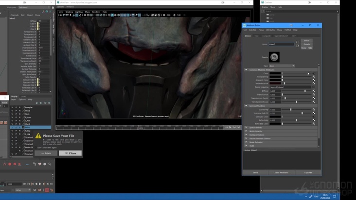Viewport: 356px width, 200px height.
Task: Click the heart icon in the bottom-left shelf
Action: pyautogui.click(x=40, y=164)
